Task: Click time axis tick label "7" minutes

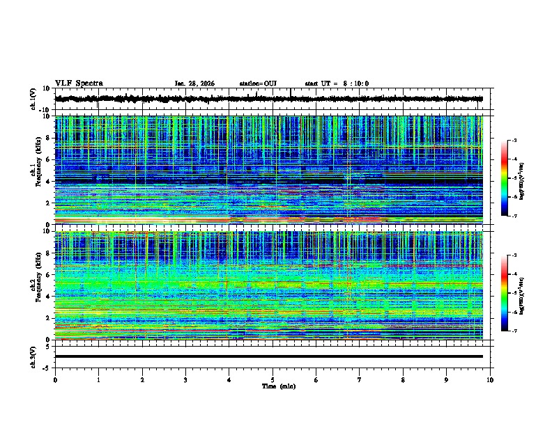Action: [360, 380]
